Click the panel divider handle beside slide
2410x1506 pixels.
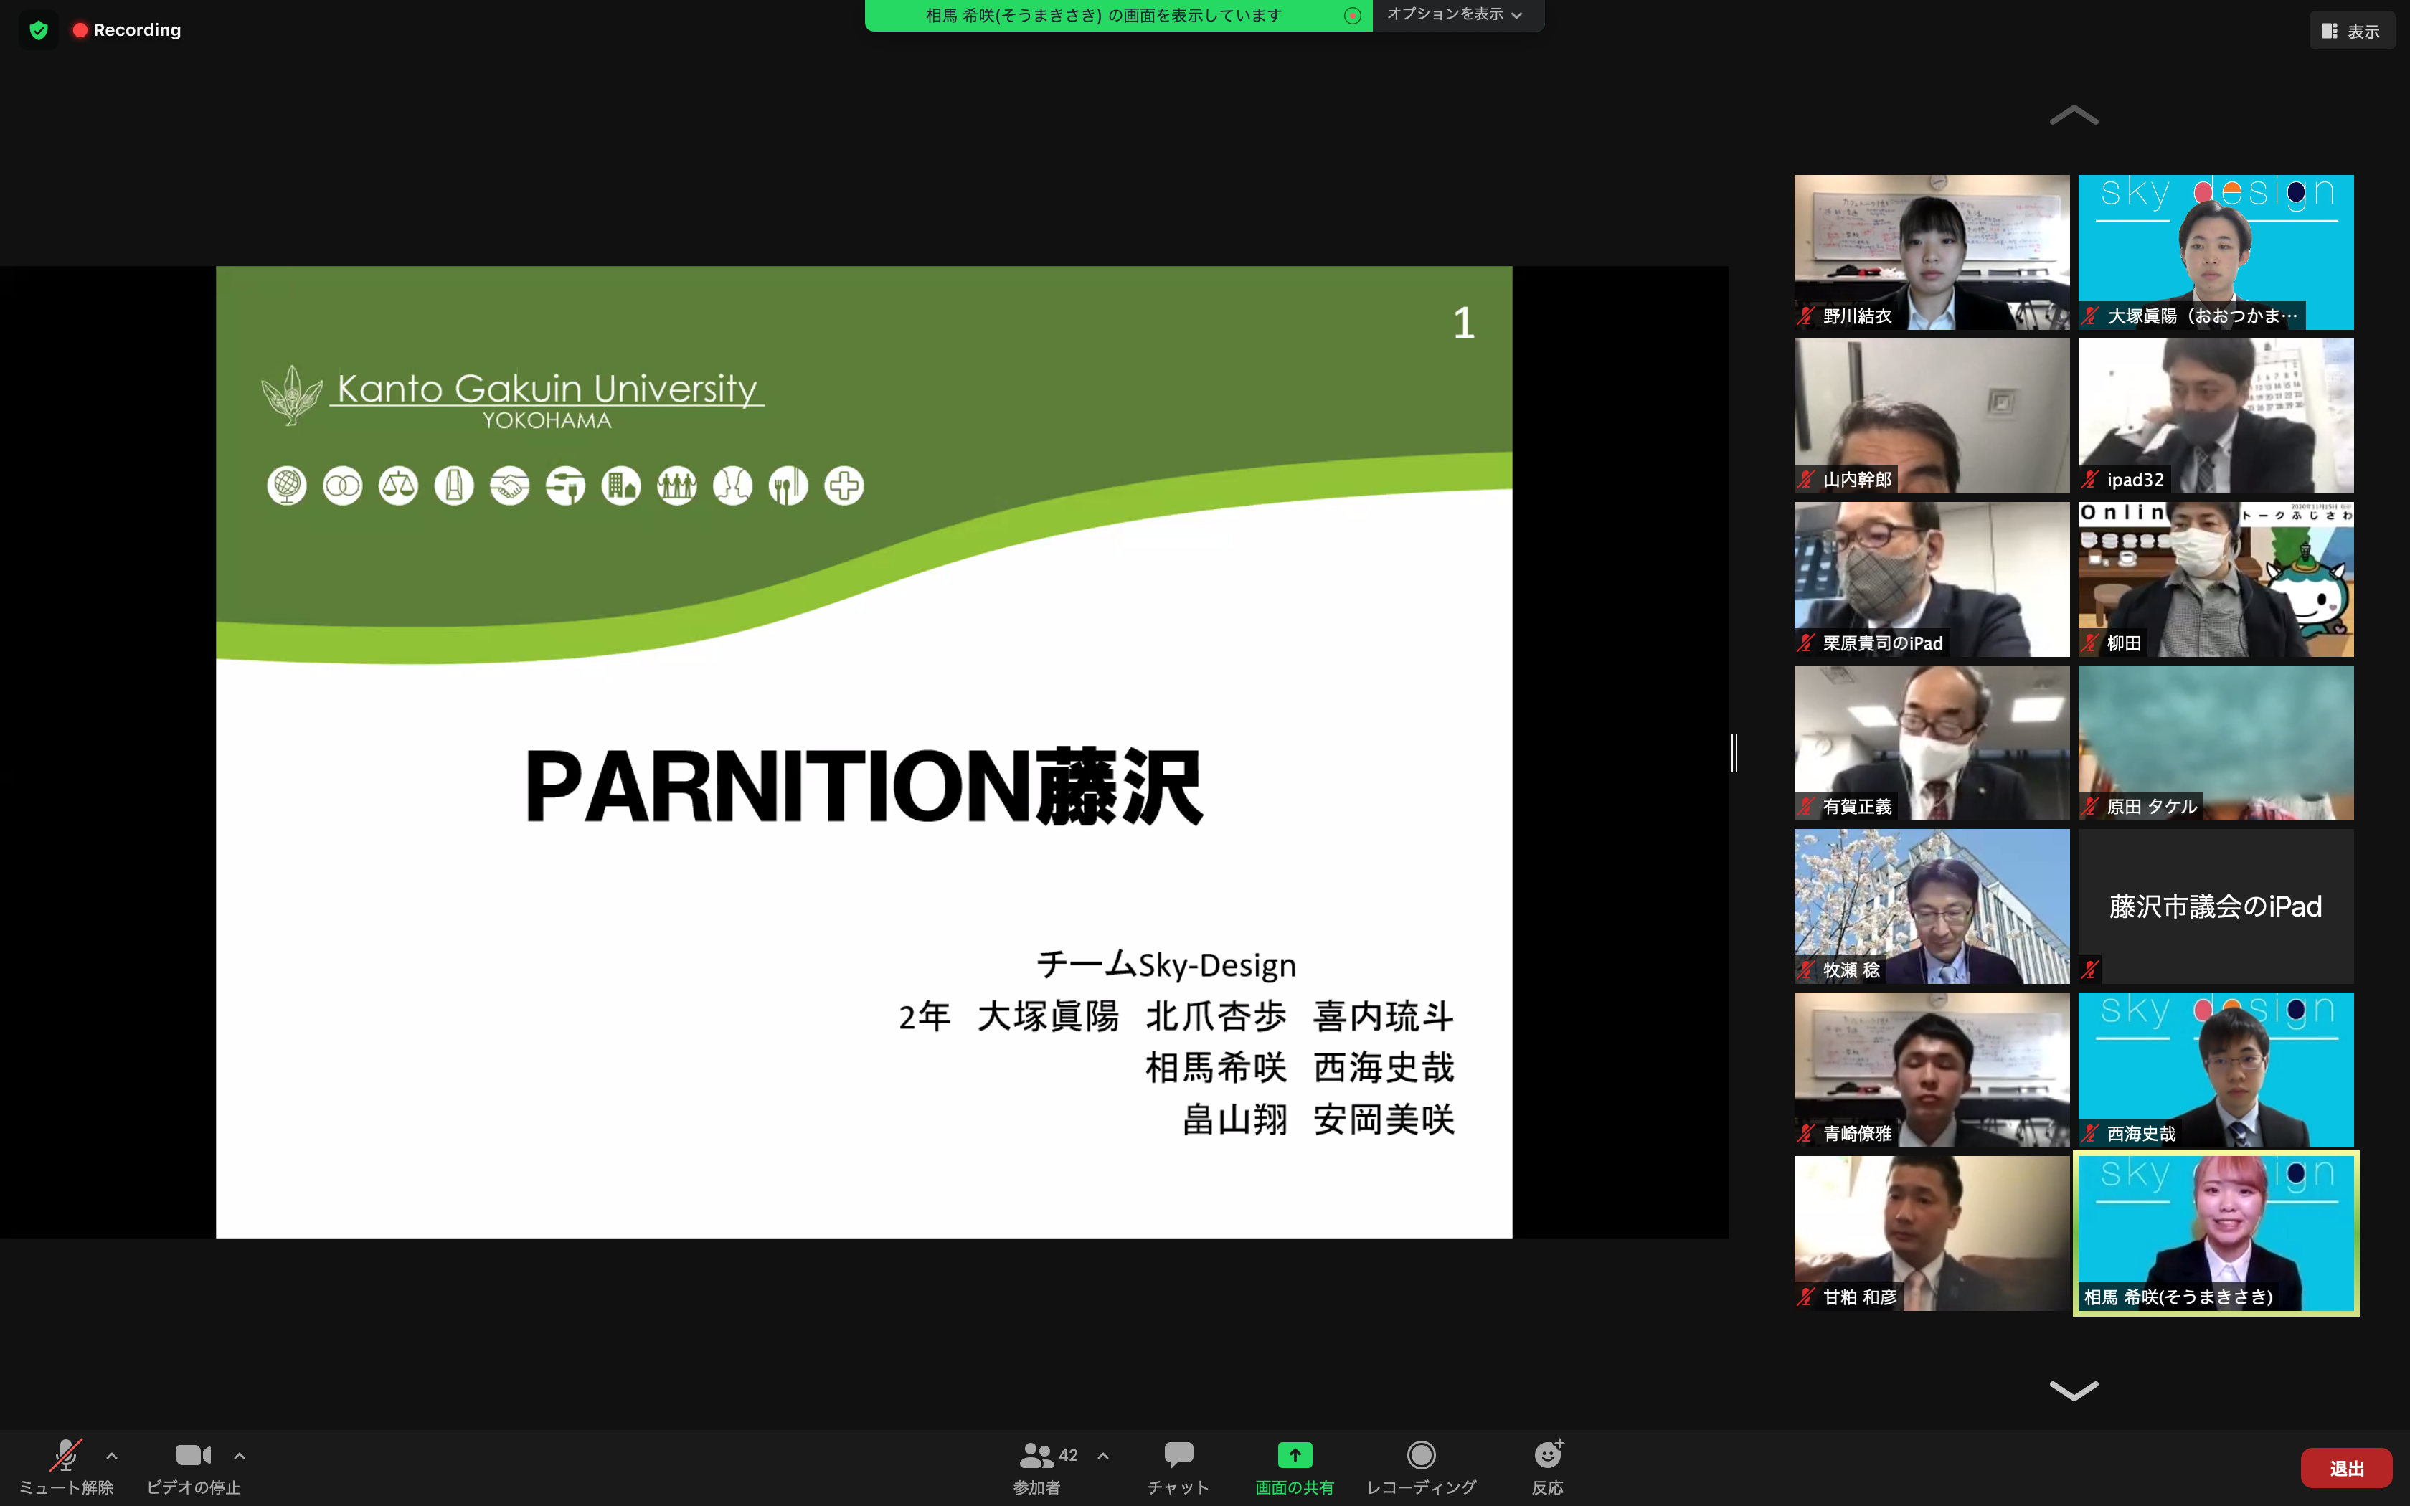point(1734,752)
